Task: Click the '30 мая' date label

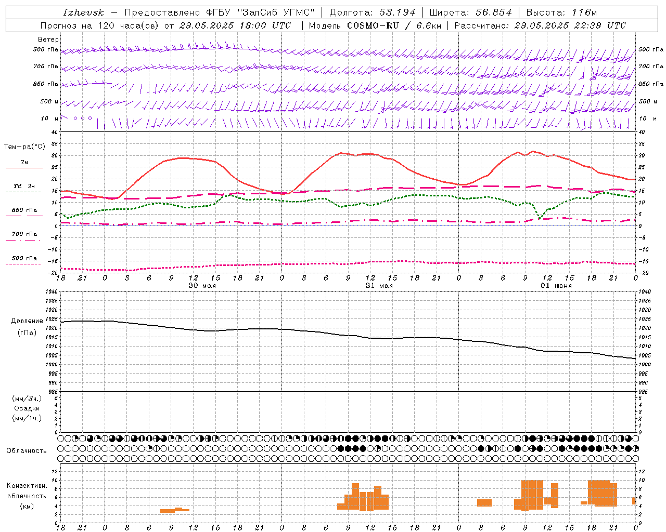Action: pos(202,285)
